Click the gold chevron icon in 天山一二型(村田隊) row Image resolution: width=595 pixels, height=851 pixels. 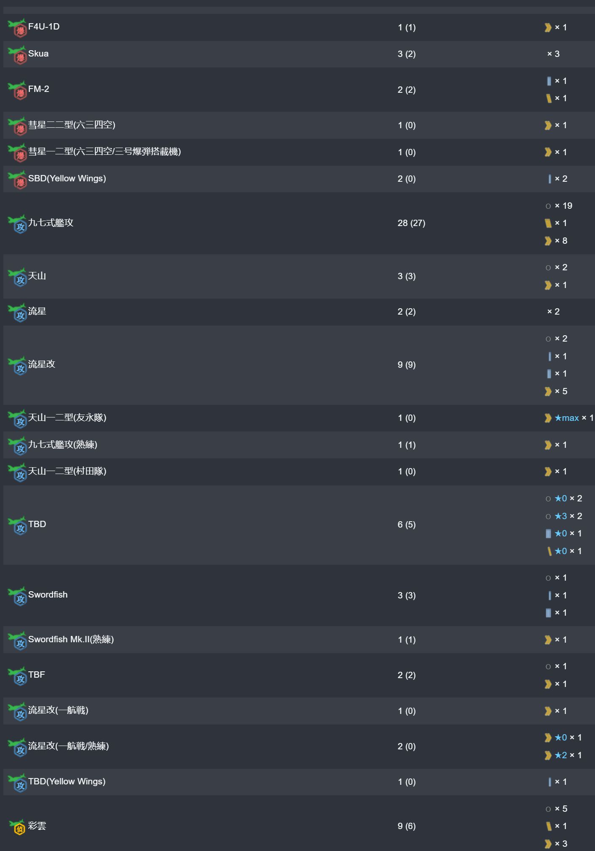548,471
